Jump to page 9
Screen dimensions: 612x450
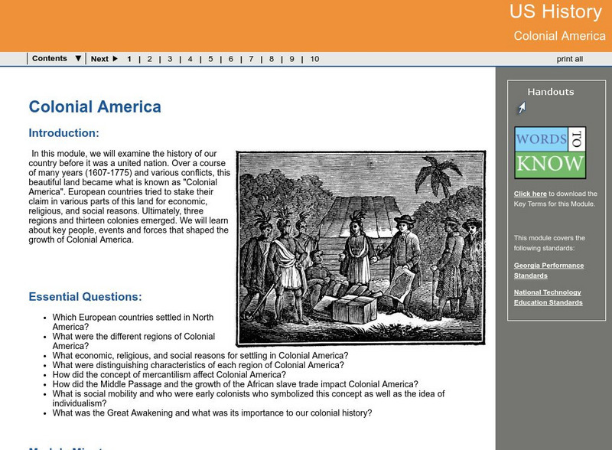291,59
